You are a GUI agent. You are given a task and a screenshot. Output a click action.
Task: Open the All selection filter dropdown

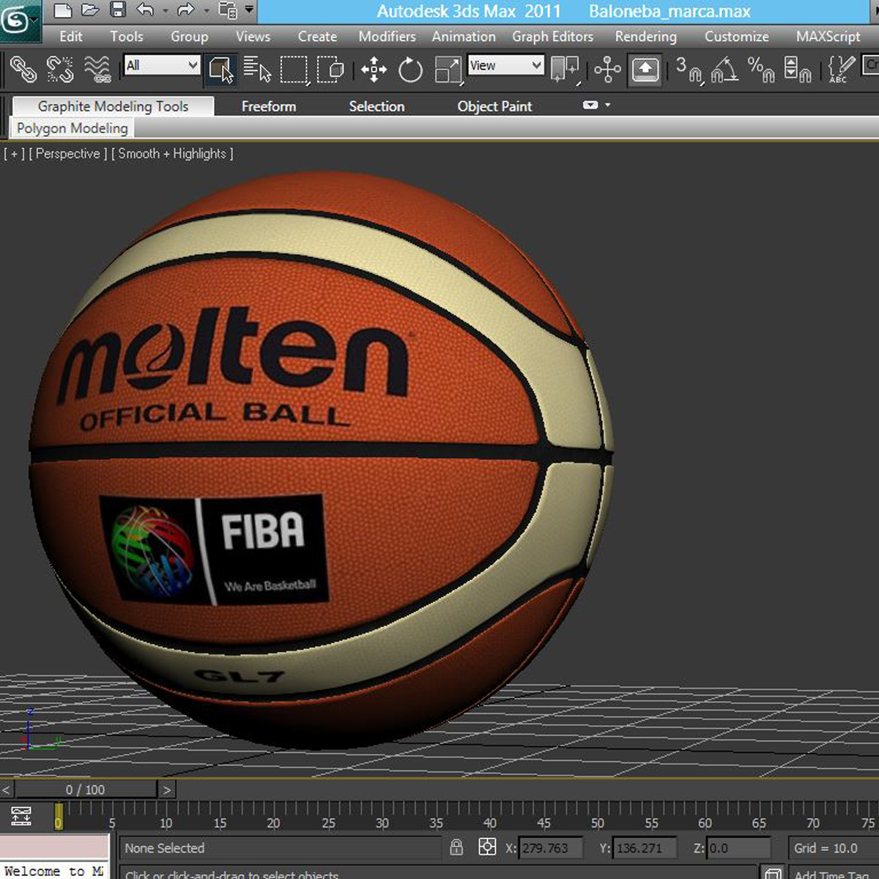pos(162,65)
